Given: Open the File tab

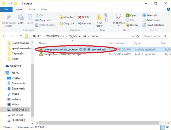Looking at the screenshot, I should (x=6, y=10).
